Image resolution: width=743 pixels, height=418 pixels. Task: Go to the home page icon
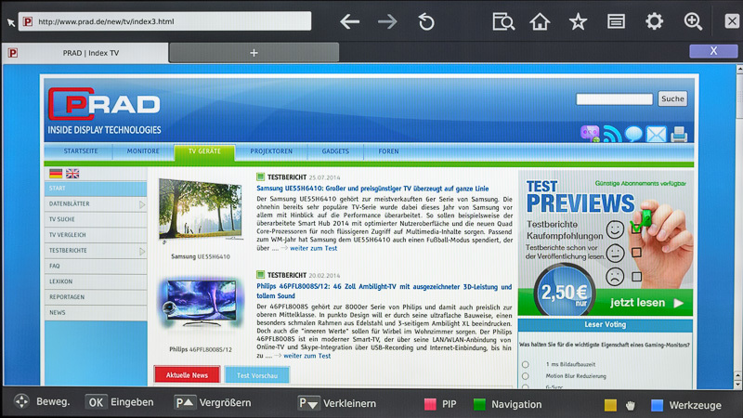540,21
